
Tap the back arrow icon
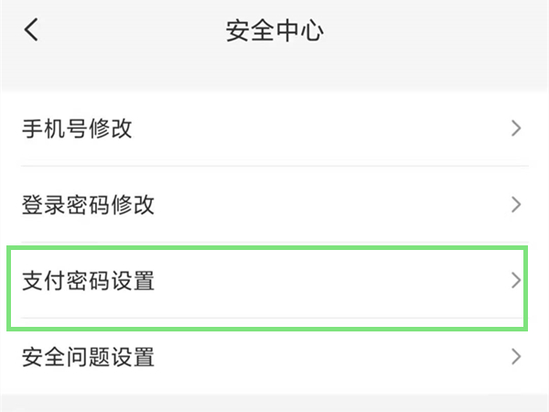(32, 31)
